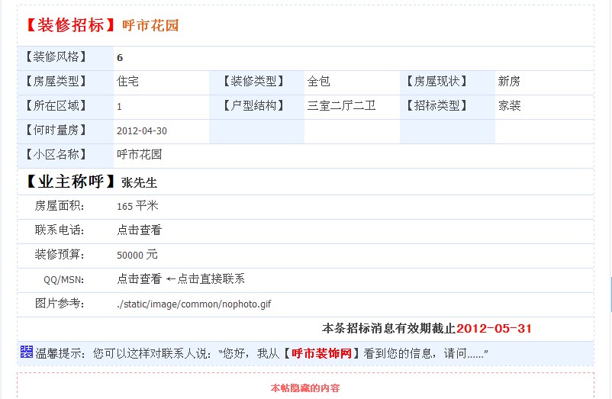Click the 【户型结构】 label
Screen dimensions: 612x399
[253, 106]
